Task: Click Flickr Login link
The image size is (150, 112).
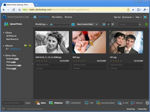Action: point(13,62)
